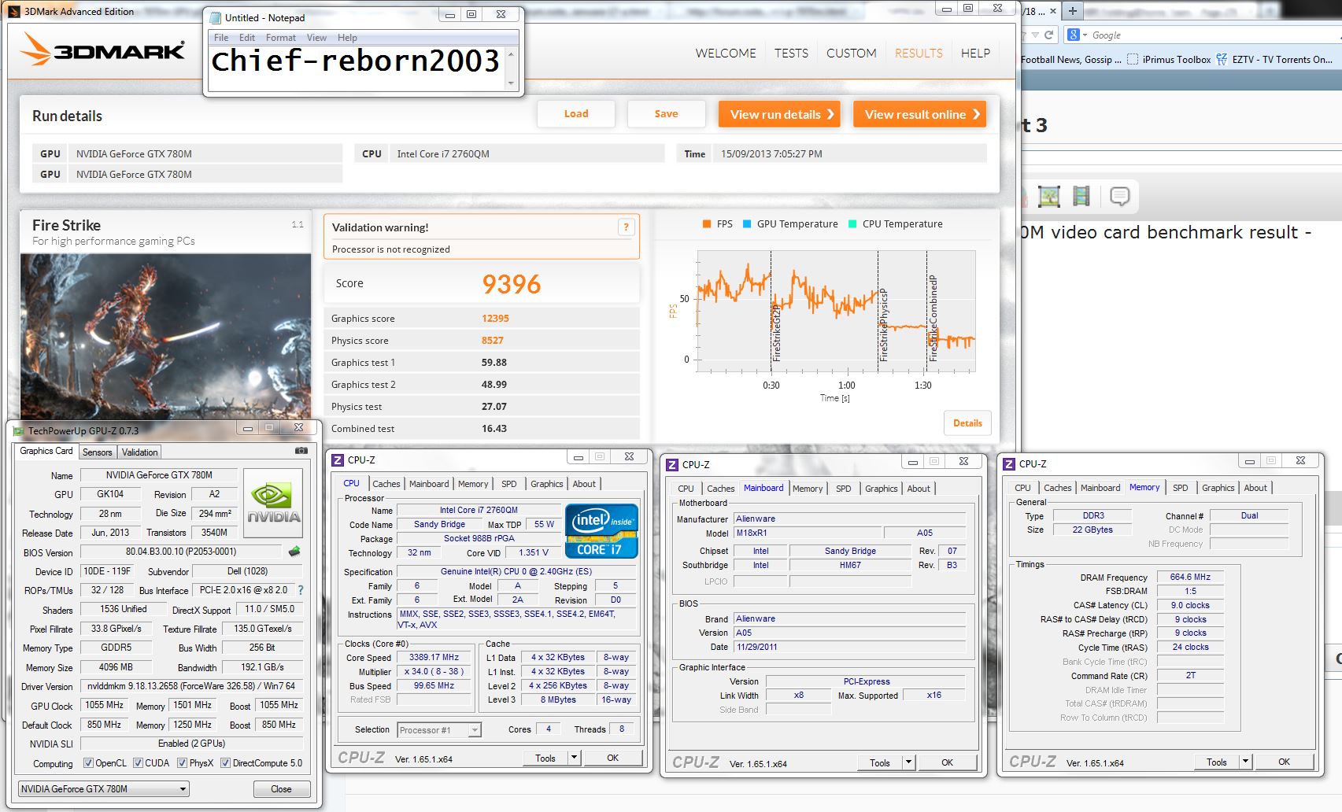Click BIOS save chip icon in GPU-Z

pyautogui.click(x=294, y=551)
